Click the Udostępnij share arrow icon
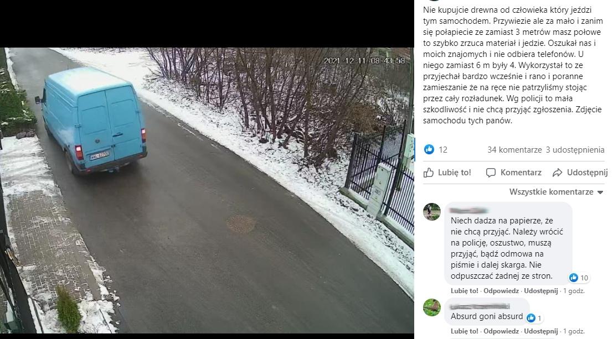613x339 pixels. [558, 173]
